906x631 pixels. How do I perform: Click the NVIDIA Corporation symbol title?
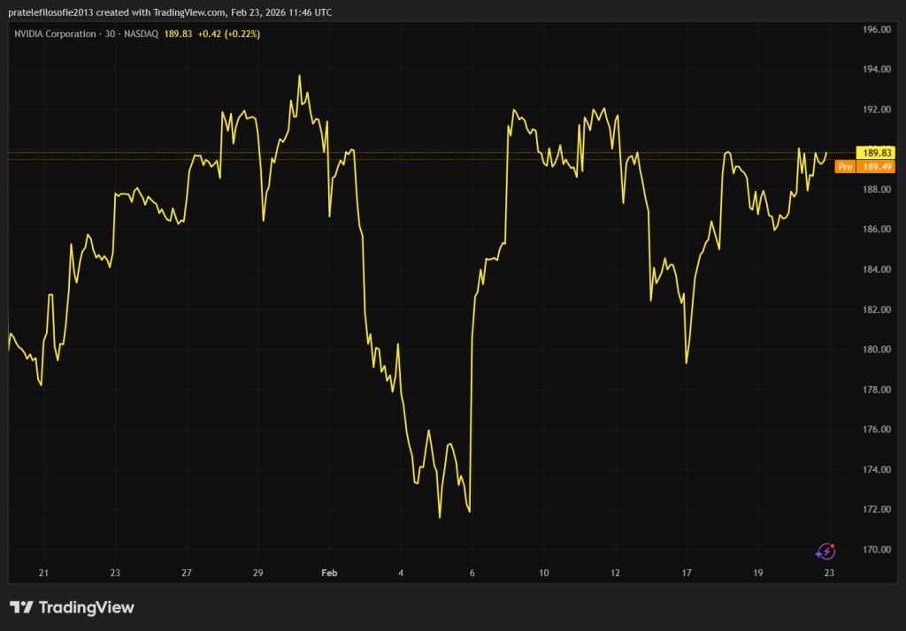pyautogui.click(x=55, y=34)
